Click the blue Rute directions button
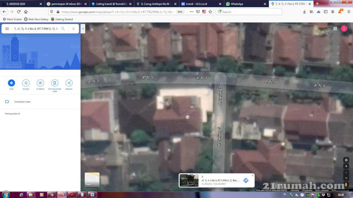 (x=11, y=83)
